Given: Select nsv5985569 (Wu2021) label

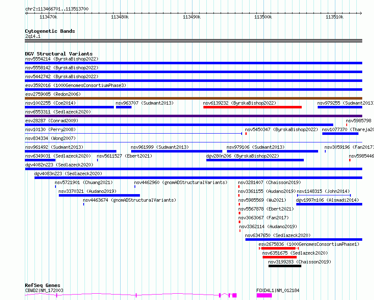Looking at the screenshot, I should 262,200.
